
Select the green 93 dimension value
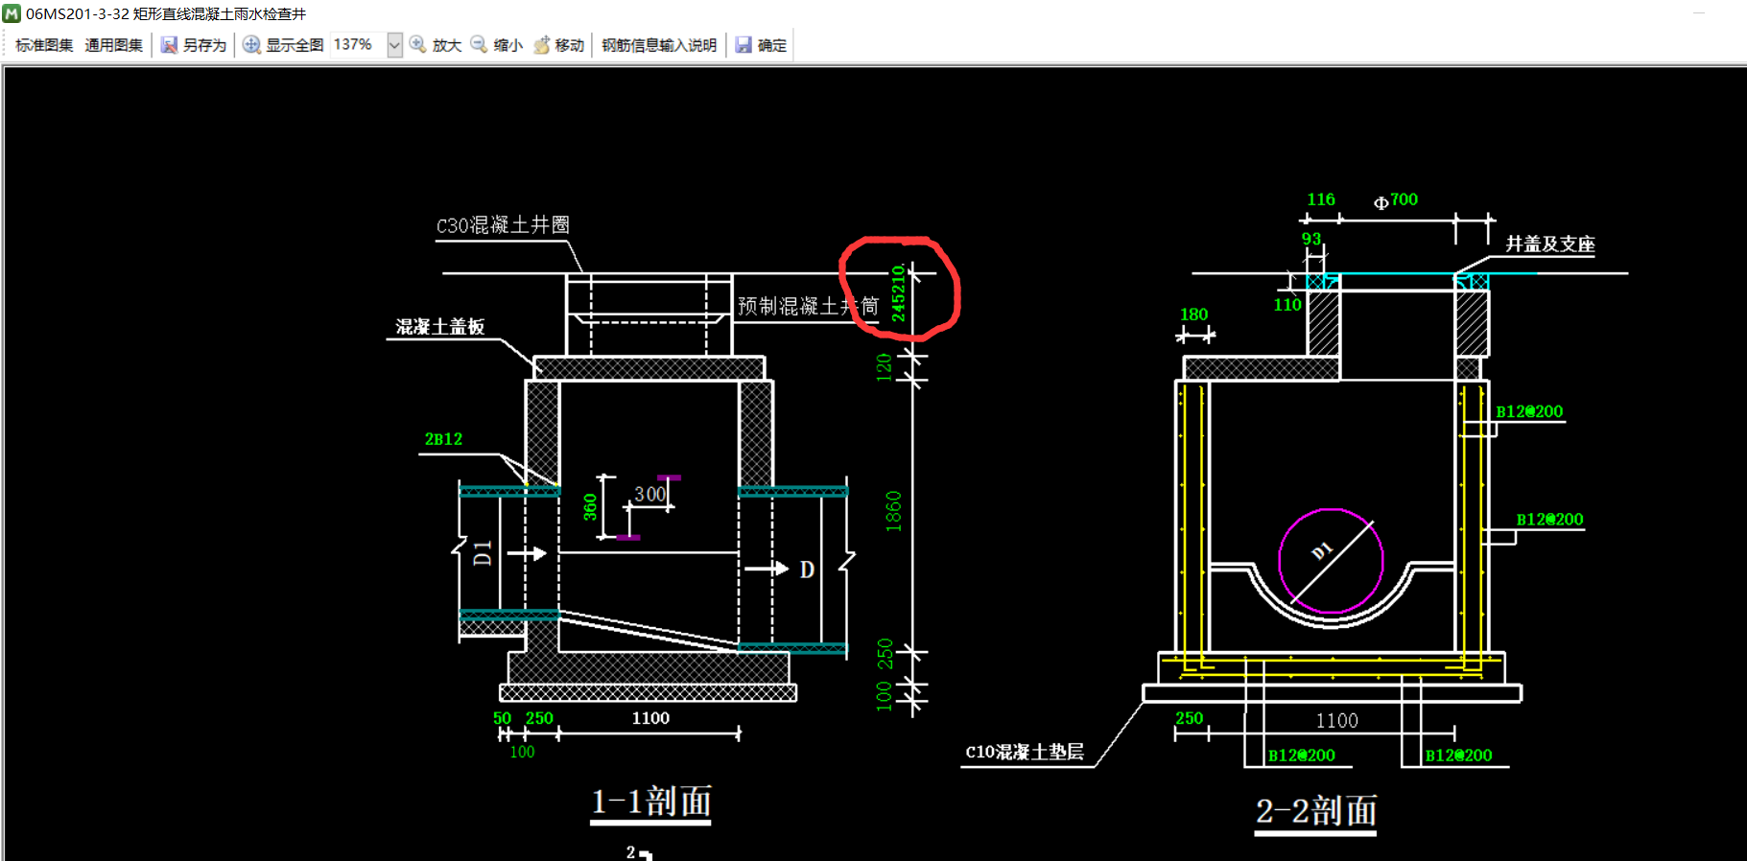[1311, 239]
